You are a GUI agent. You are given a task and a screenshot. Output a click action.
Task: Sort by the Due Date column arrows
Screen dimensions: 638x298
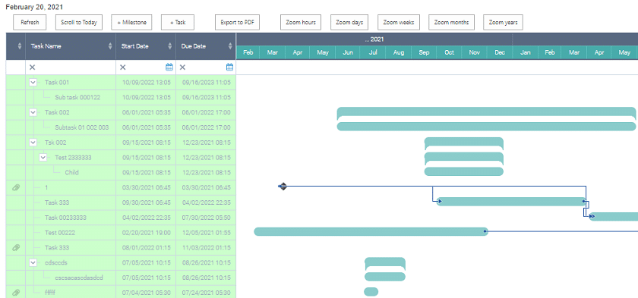point(230,46)
